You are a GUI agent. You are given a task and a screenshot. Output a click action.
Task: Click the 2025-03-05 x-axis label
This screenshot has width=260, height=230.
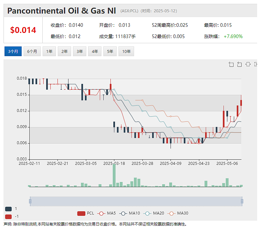(86, 164)
